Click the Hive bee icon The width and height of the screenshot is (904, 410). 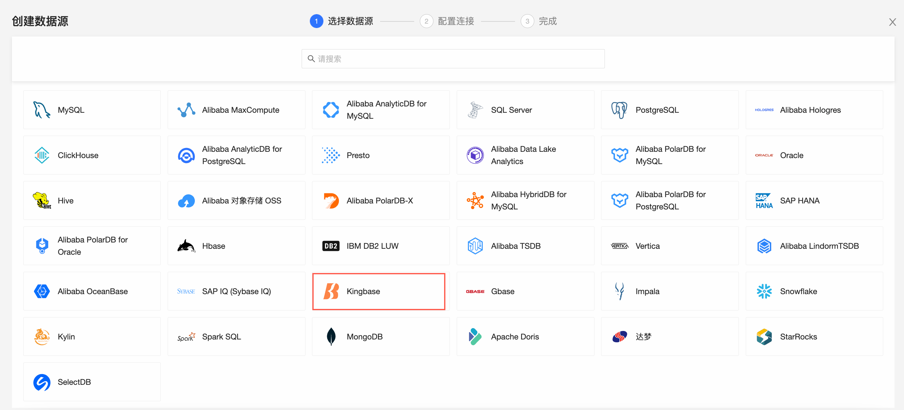(x=42, y=200)
